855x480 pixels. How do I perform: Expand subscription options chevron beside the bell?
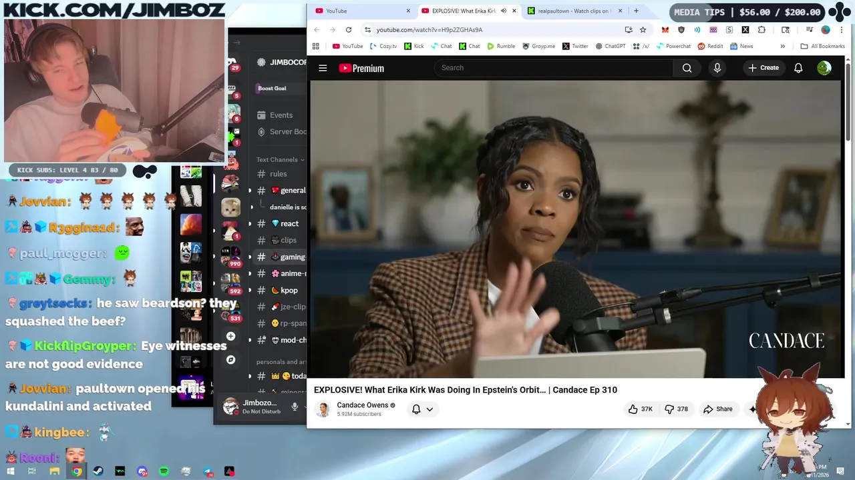[430, 409]
